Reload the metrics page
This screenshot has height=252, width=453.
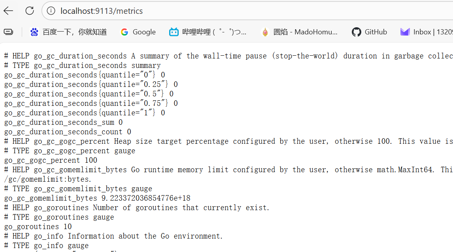click(30, 11)
